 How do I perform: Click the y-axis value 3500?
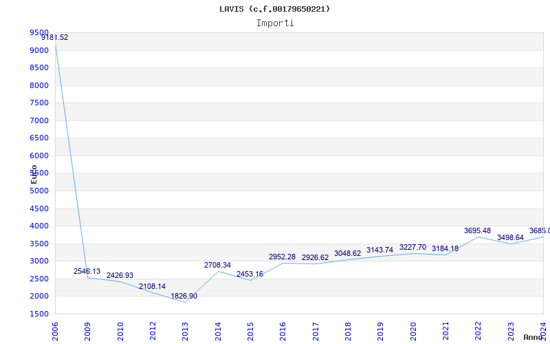click(39, 244)
